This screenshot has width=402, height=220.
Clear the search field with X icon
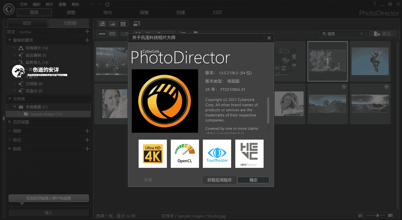[361, 34]
